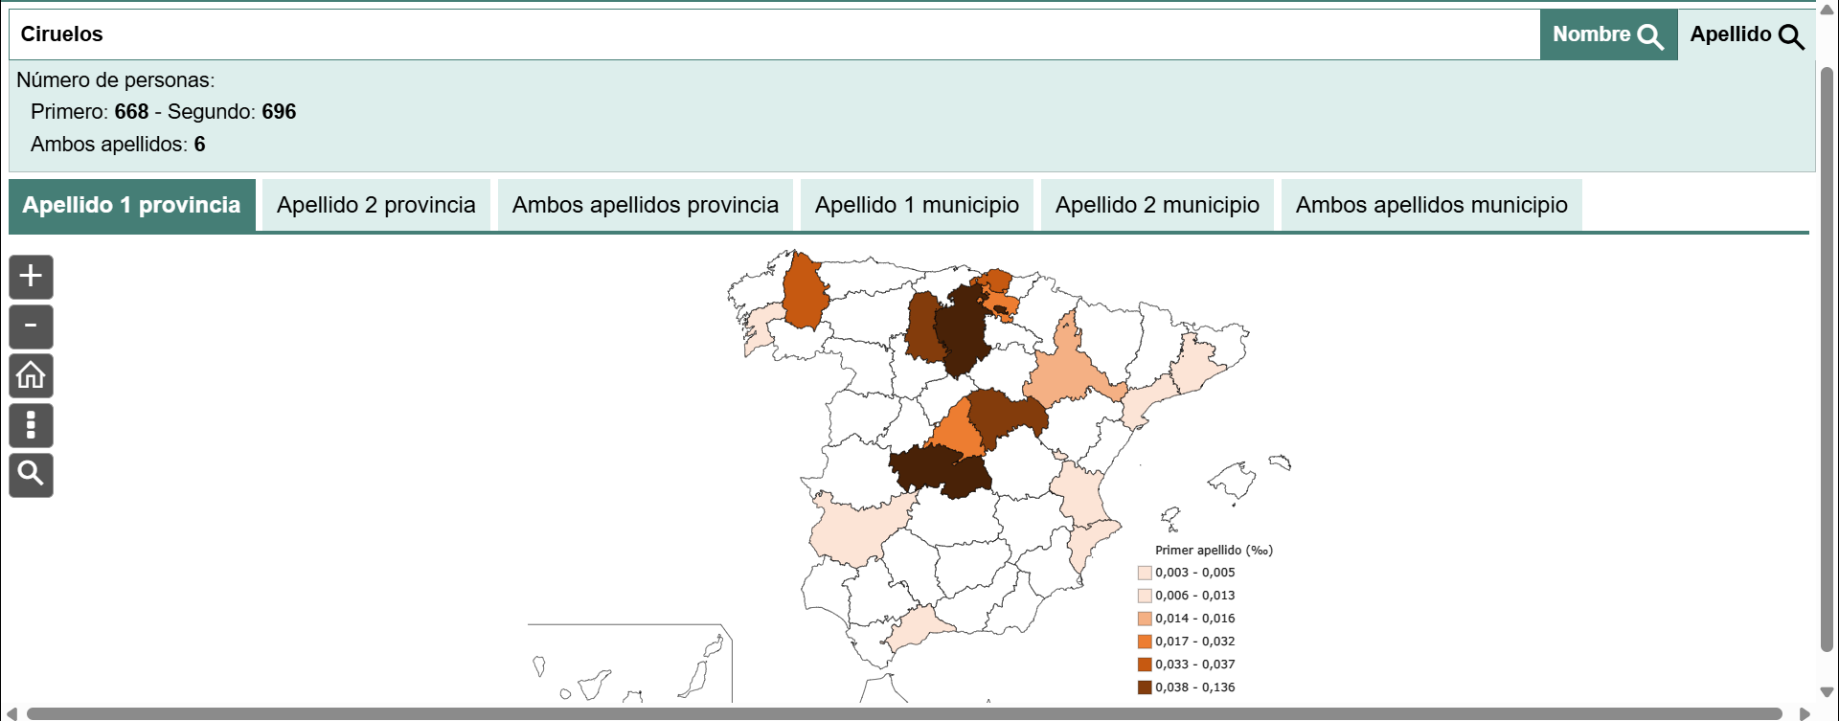Click the Segundo count 696
The width and height of the screenshot is (1839, 721).
coord(279,112)
